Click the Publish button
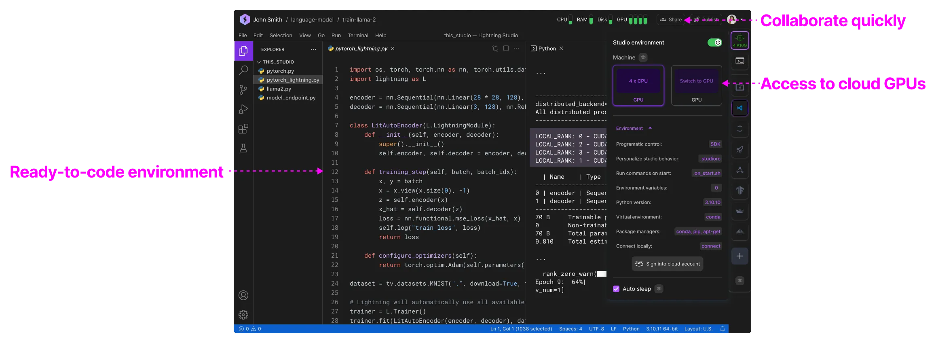 pyautogui.click(x=706, y=19)
